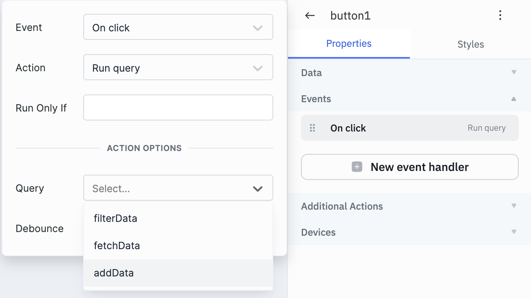
Task: Choose filterData from the query list
Action: [115, 219]
